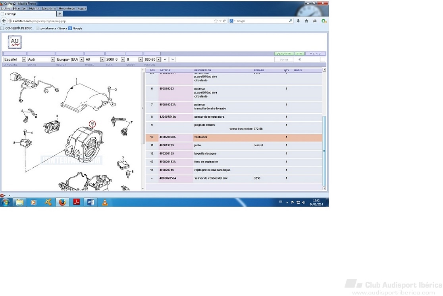The image size is (443, 296).
Task: Open Windows Explorer from the taskbar
Action: [19, 202]
